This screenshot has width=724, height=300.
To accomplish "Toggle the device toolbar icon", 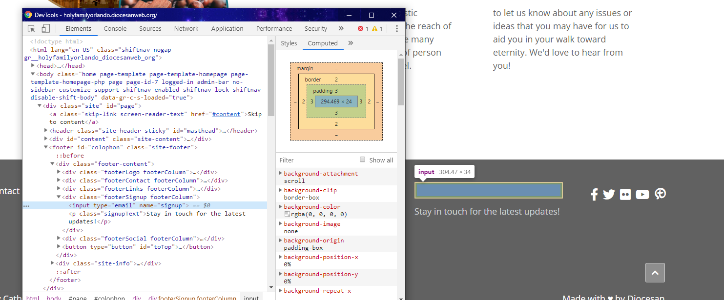I will [45, 29].
